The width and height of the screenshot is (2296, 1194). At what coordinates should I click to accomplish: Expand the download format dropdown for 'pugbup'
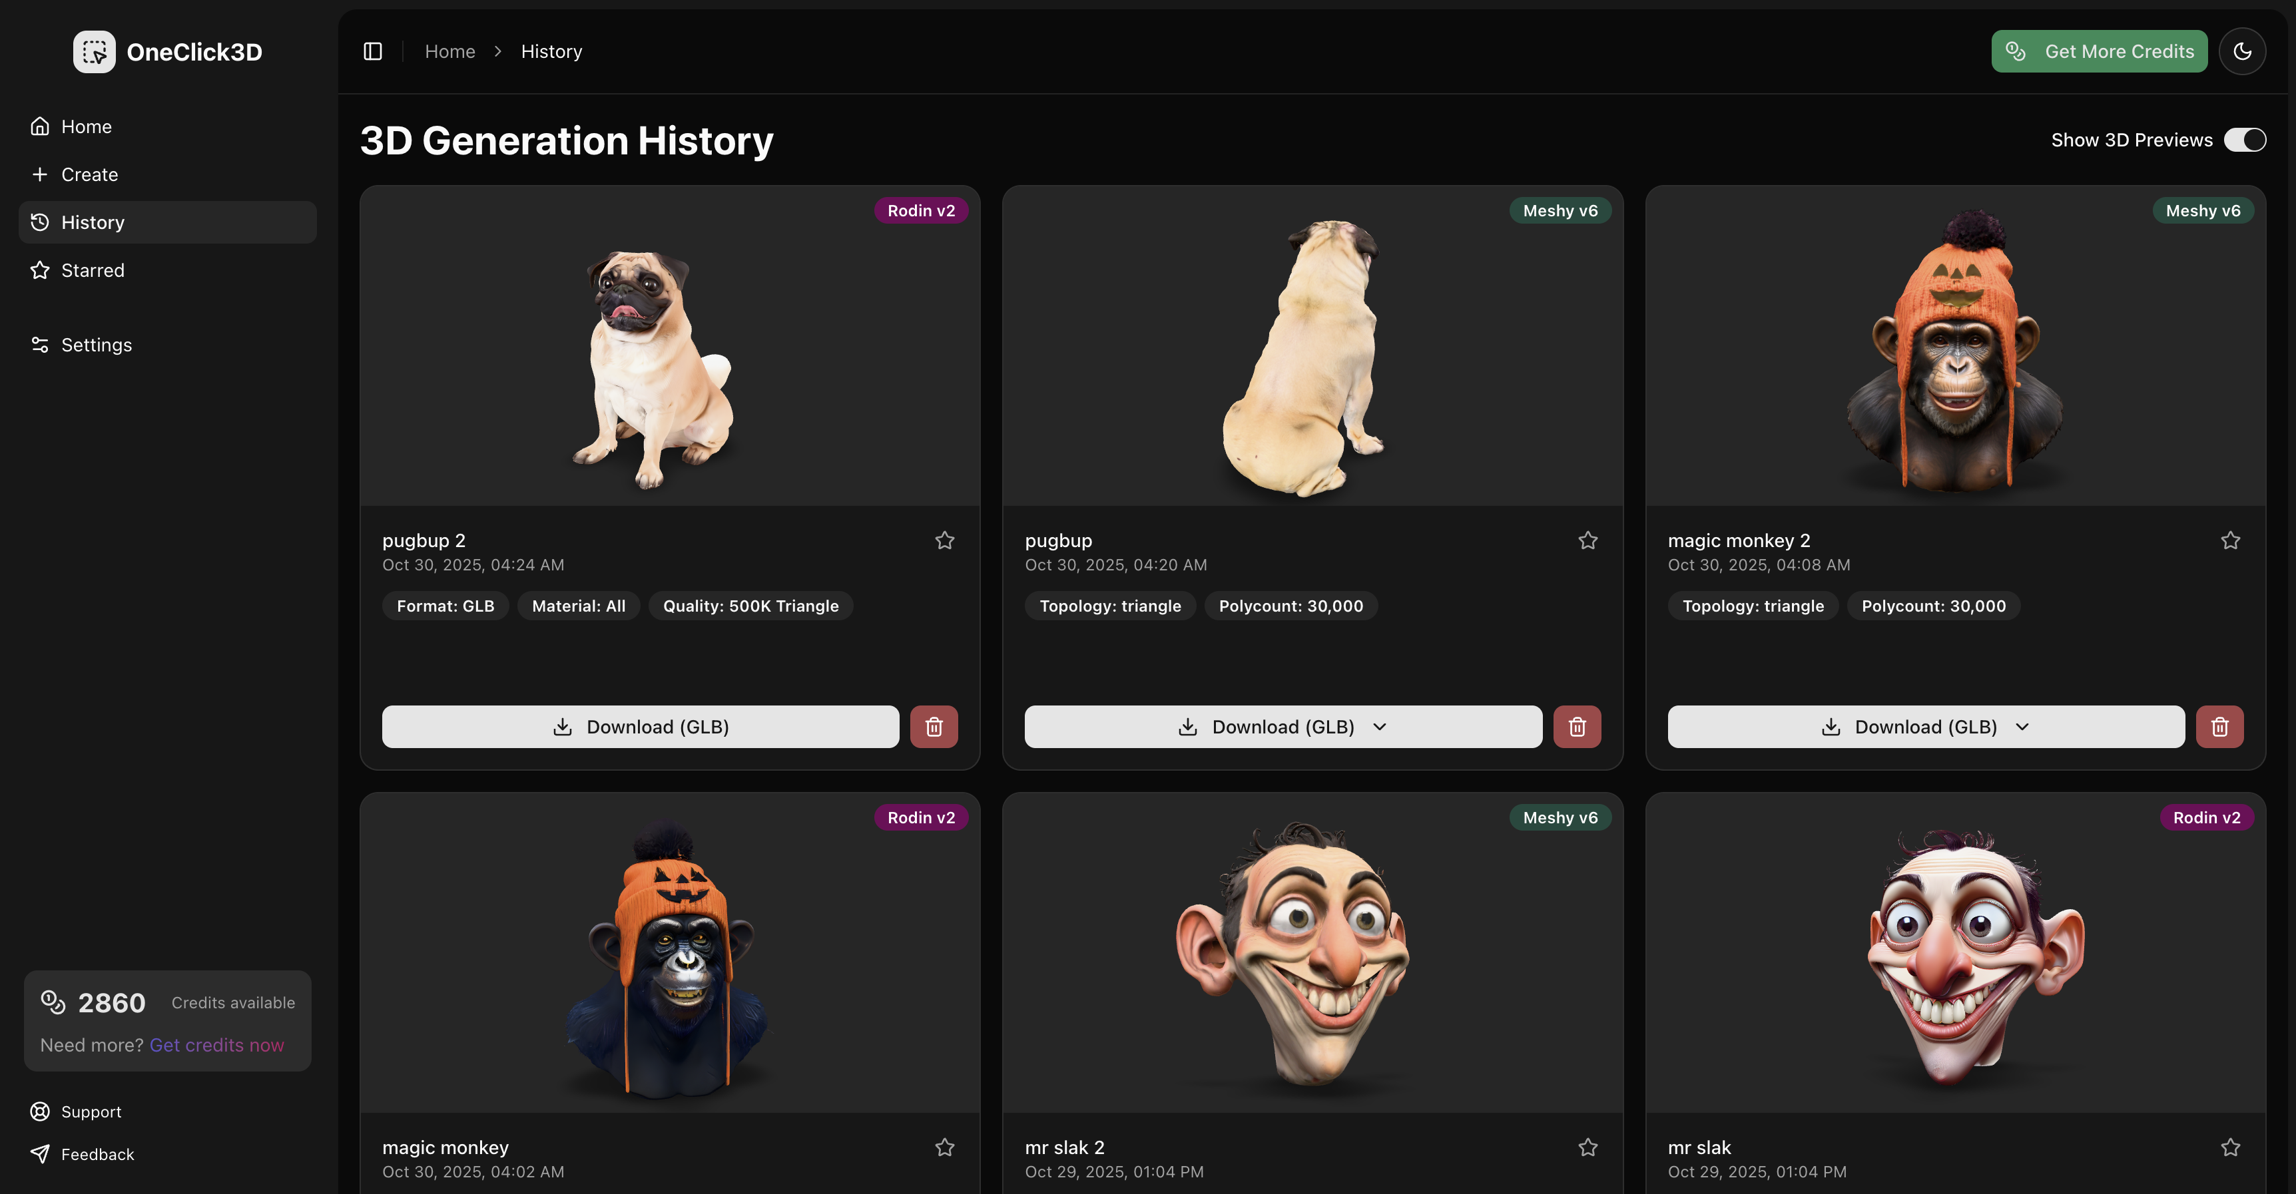1380,726
